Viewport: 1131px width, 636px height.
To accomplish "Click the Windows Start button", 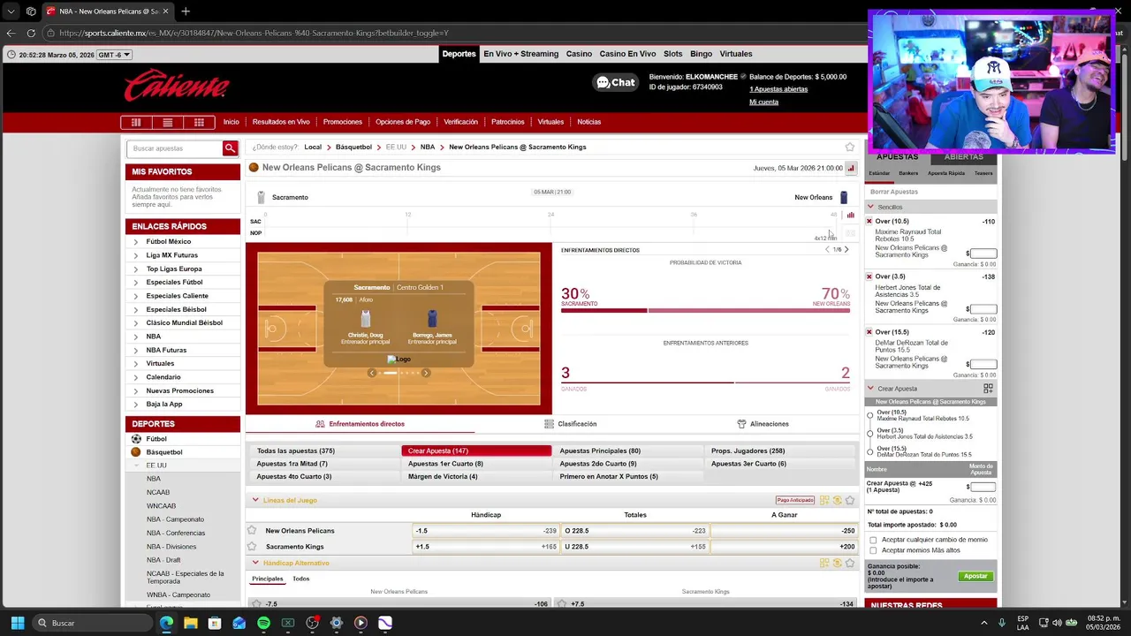I will pos(18,623).
